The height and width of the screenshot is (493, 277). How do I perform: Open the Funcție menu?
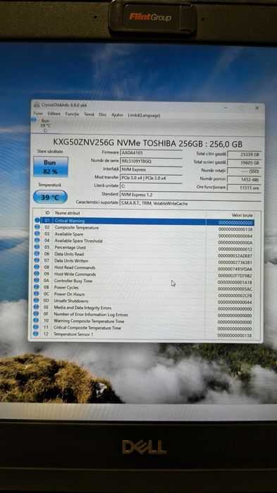tap(72, 114)
